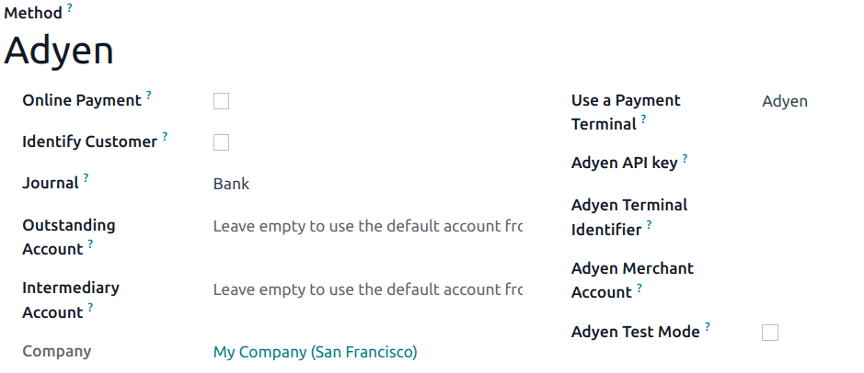Screen dimensions: 864x373
Task: Click the Intermediary Account help icon
Action: [90, 307]
